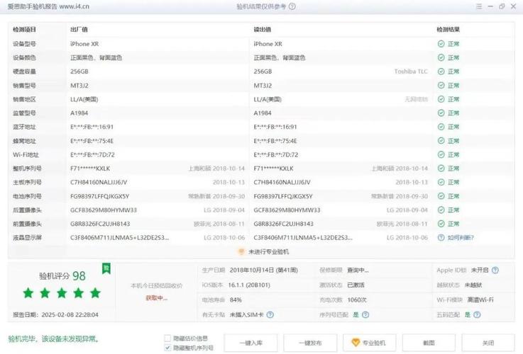Click the green check icon in 监管型号 row
The width and height of the screenshot is (523, 354).
tap(441, 113)
